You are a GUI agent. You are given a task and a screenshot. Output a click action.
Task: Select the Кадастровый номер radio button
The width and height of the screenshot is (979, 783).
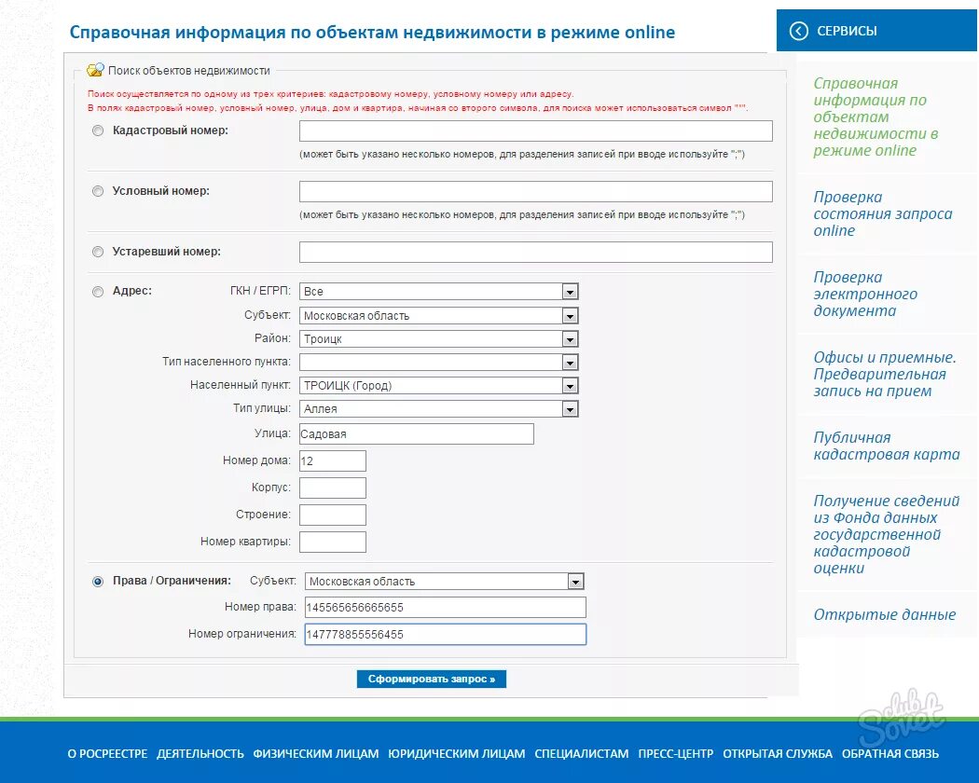click(97, 130)
